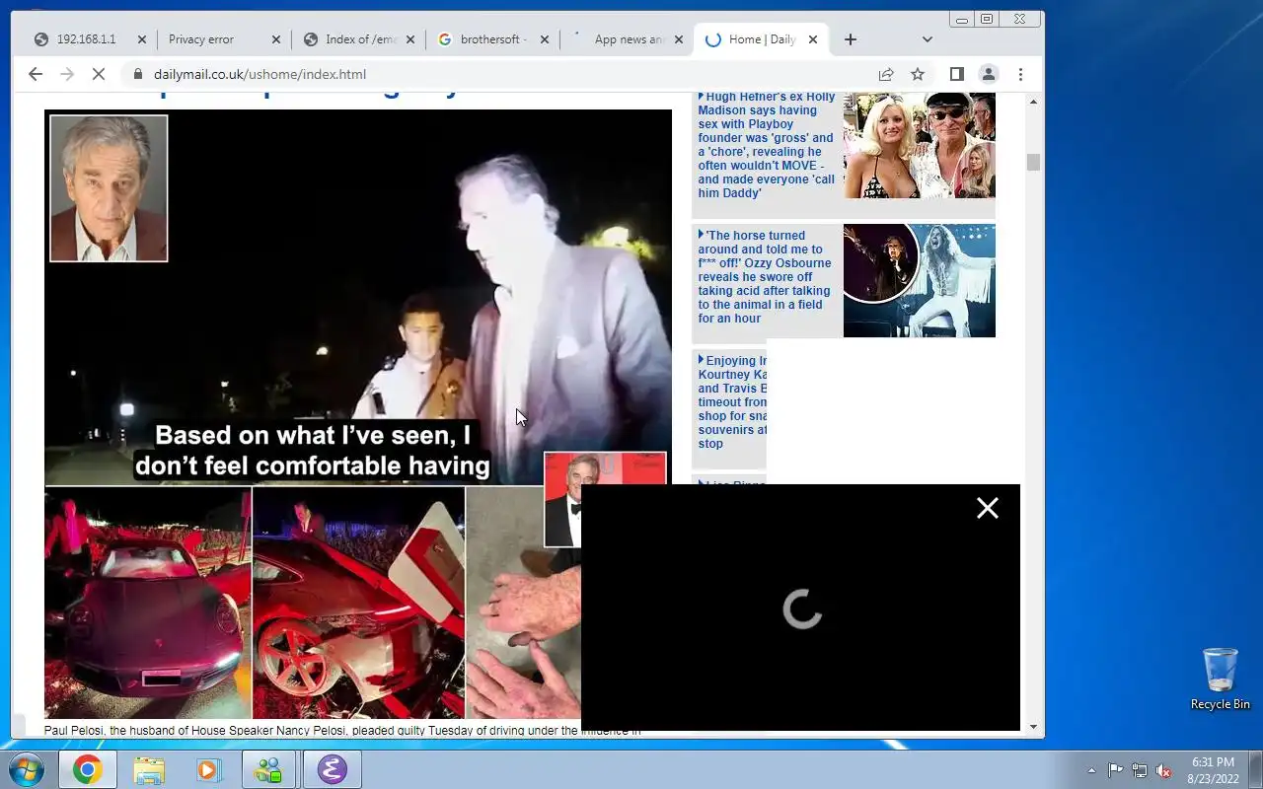This screenshot has height=789, width=1263.
Task: Select the Home | Daily Mail tab
Action: pos(762,39)
